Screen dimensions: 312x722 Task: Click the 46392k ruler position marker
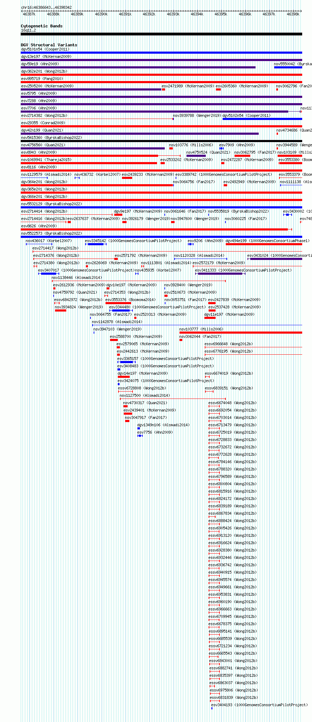pos(149,14)
